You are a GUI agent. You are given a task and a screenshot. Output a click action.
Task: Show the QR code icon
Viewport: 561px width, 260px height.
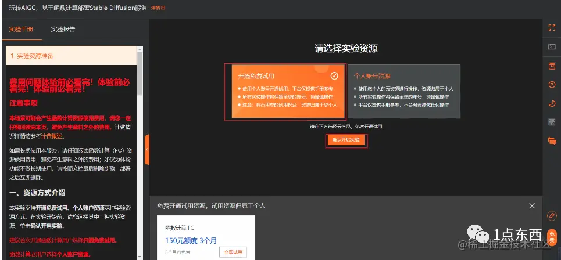point(552,122)
